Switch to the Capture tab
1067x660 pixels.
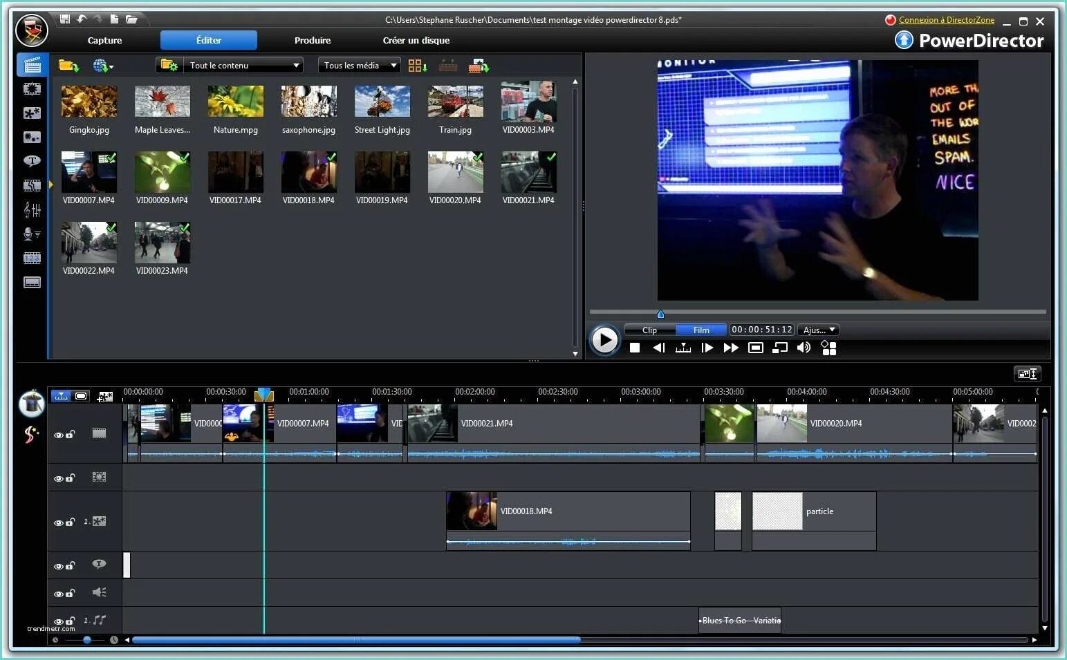coord(104,40)
